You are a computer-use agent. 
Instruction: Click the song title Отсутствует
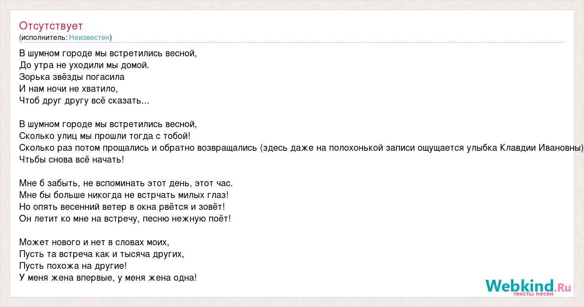51,25
